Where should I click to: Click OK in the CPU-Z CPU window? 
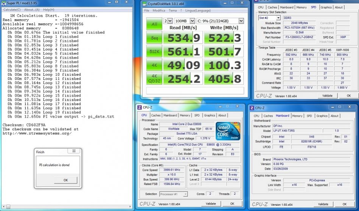click(232, 203)
